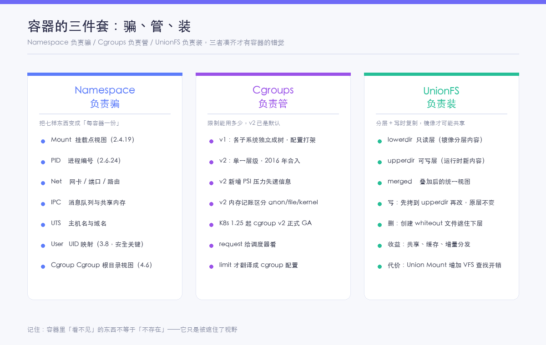Click the 收益:共享、缓存、增量分发 row

pos(424,244)
